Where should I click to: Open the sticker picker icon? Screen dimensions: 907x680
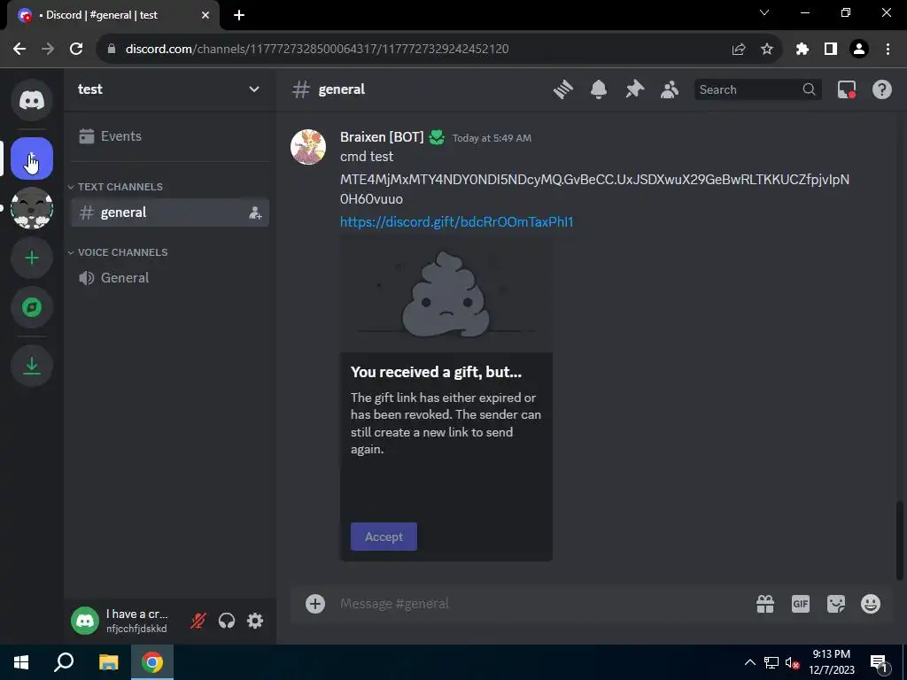click(836, 604)
